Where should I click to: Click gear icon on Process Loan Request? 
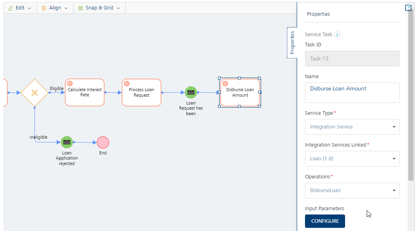127,83
